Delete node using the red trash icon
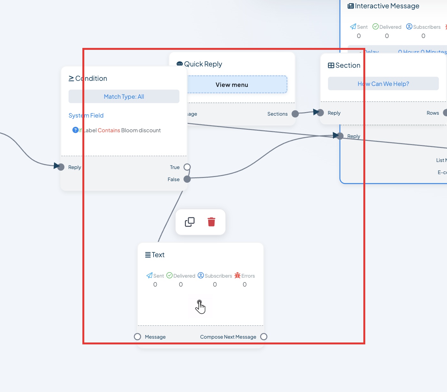 coord(211,222)
